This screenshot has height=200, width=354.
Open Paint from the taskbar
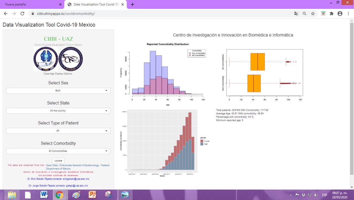point(76,195)
